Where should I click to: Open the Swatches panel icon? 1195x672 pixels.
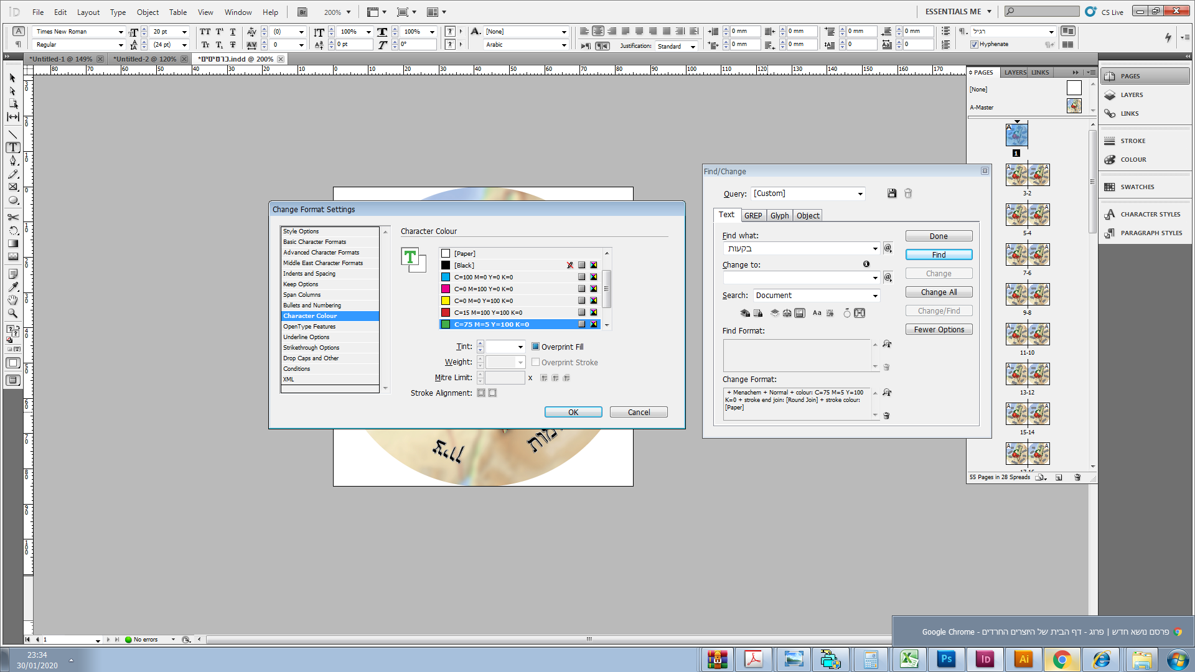(x=1110, y=187)
